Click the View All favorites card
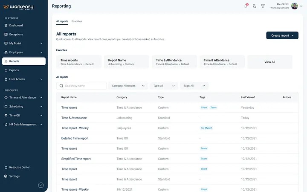This screenshot has width=307, height=192. [269, 62]
